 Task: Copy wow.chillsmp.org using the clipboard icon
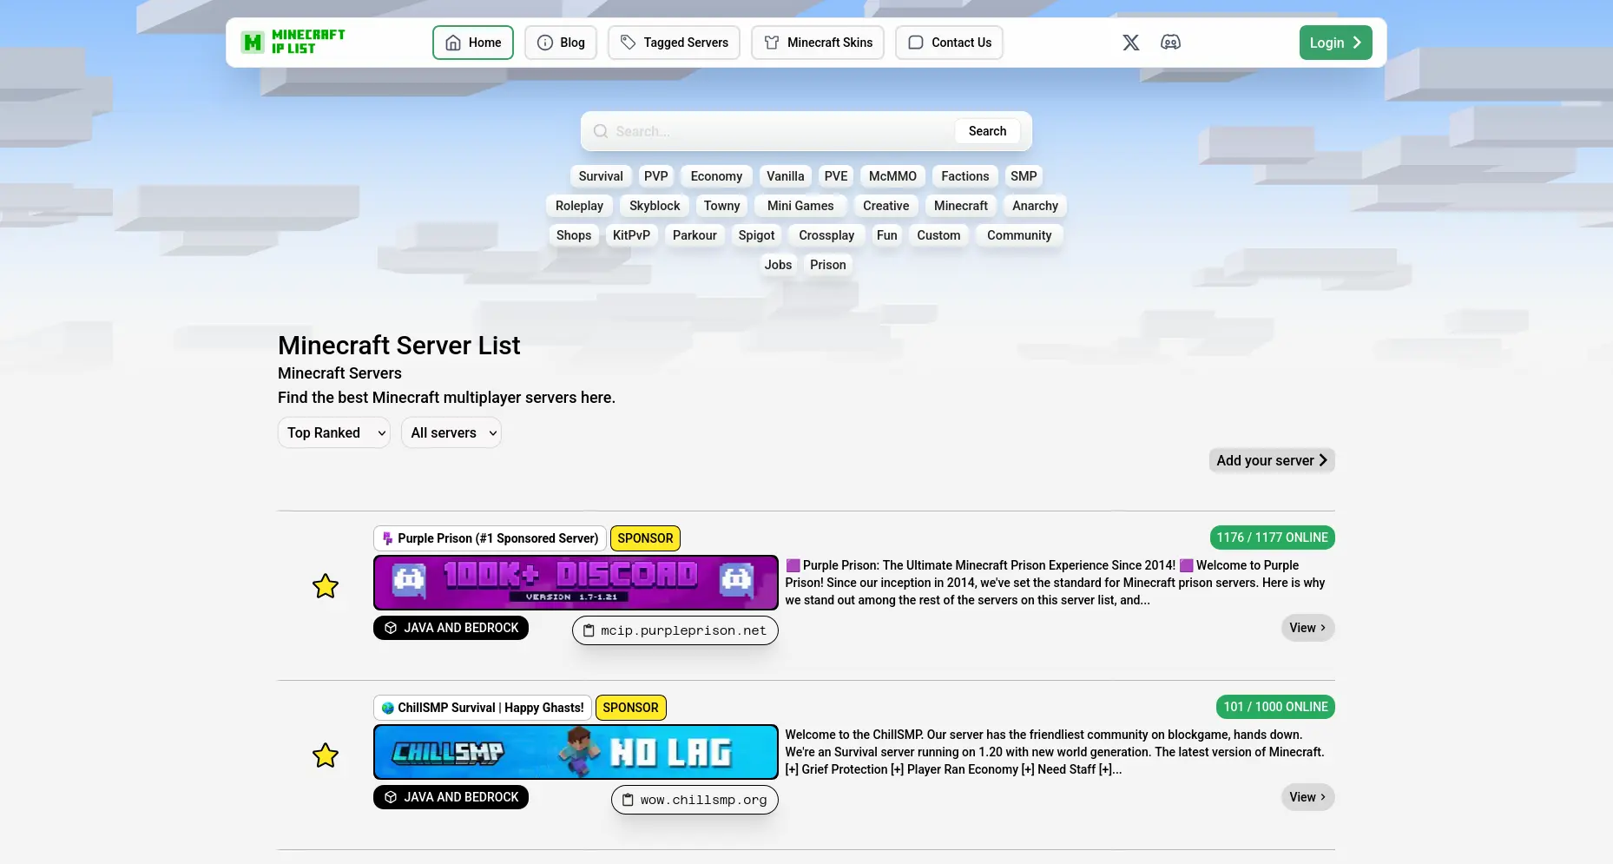[x=628, y=800]
